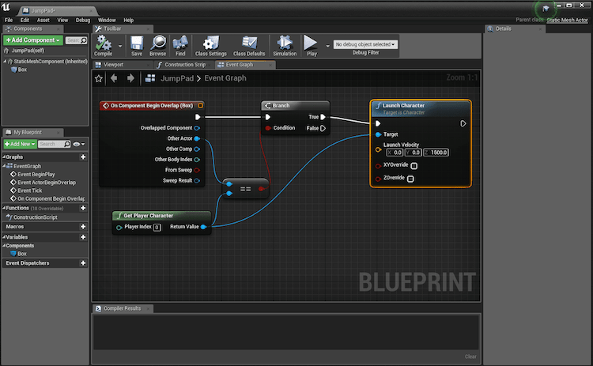
Task: Click Add Component dropdown button
Action: [x=33, y=40]
